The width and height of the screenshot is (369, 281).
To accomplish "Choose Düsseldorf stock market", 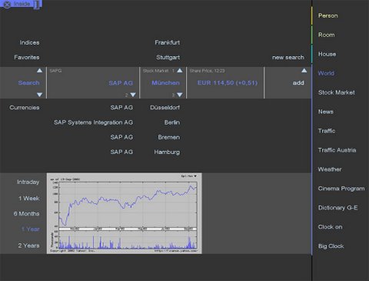I will [165, 108].
